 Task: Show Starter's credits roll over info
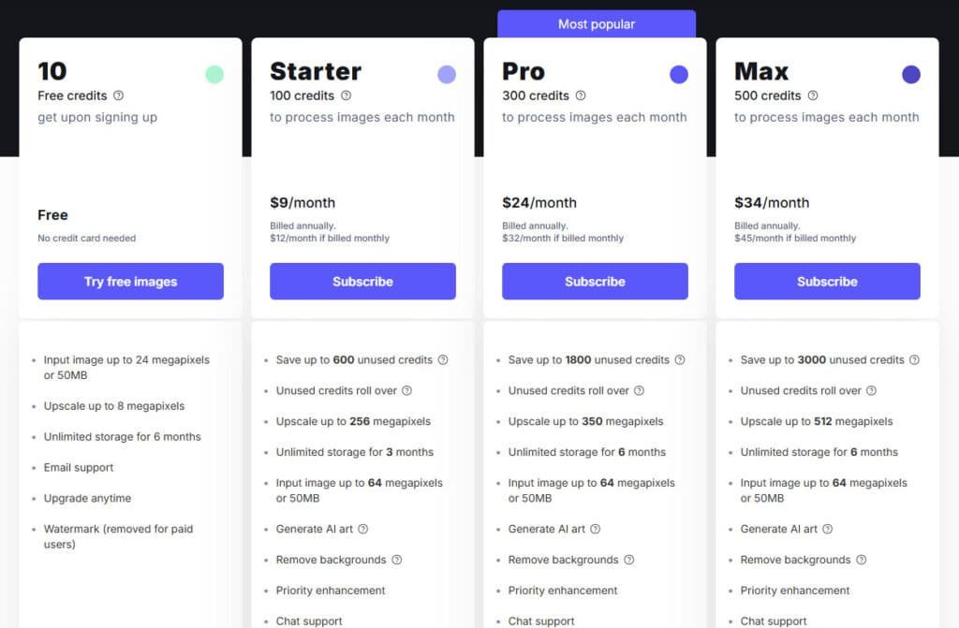click(406, 391)
